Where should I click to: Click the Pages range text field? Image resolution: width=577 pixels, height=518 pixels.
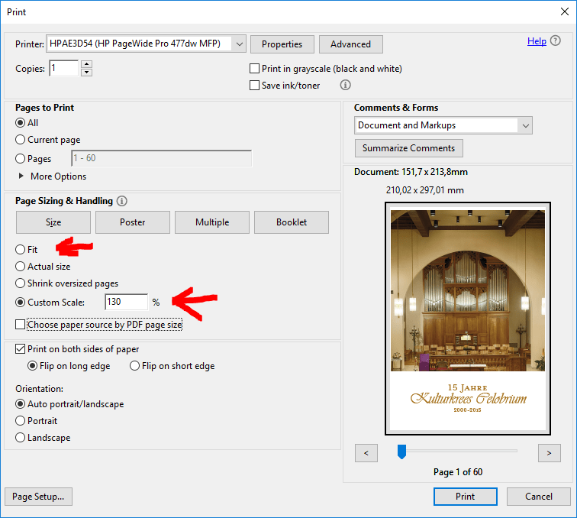pyautogui.click(x=162, y=158)
